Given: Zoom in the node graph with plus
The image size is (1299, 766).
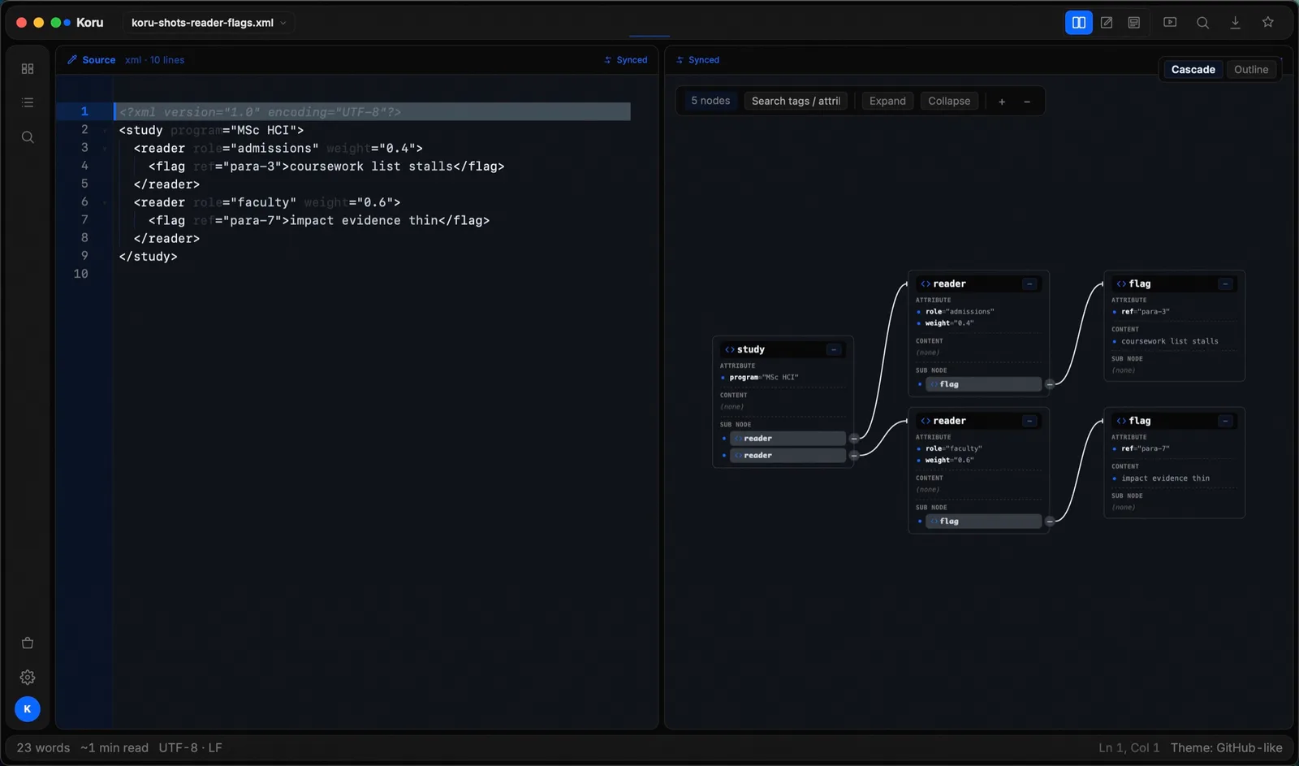Looking at the screenshot, I should pos(1002,102).
